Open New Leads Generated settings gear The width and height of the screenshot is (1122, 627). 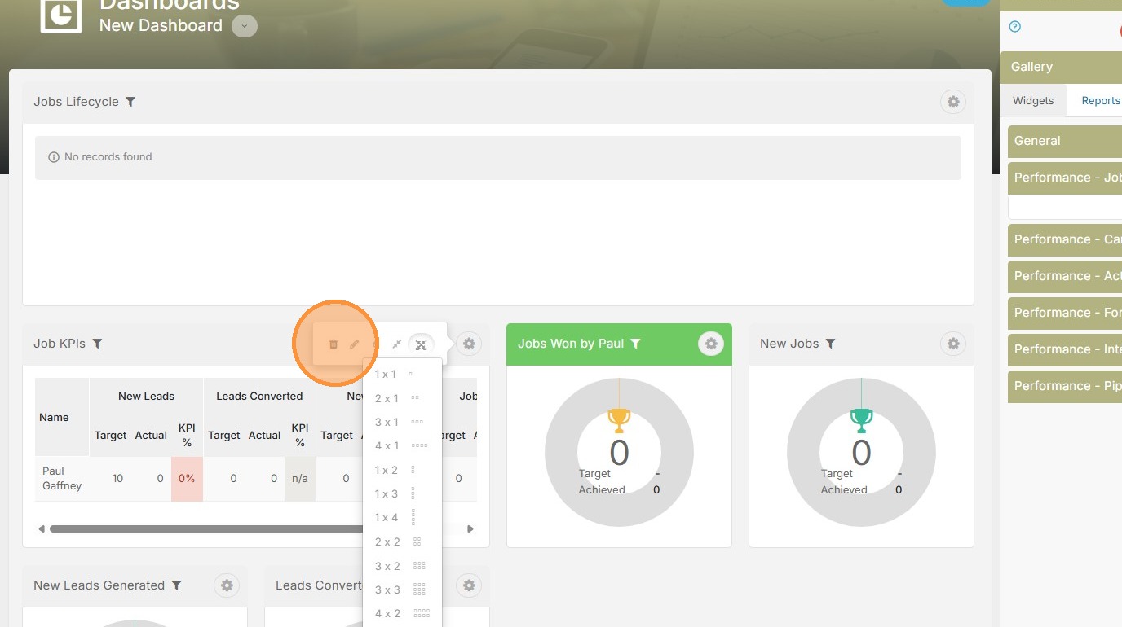pos(227,585)
